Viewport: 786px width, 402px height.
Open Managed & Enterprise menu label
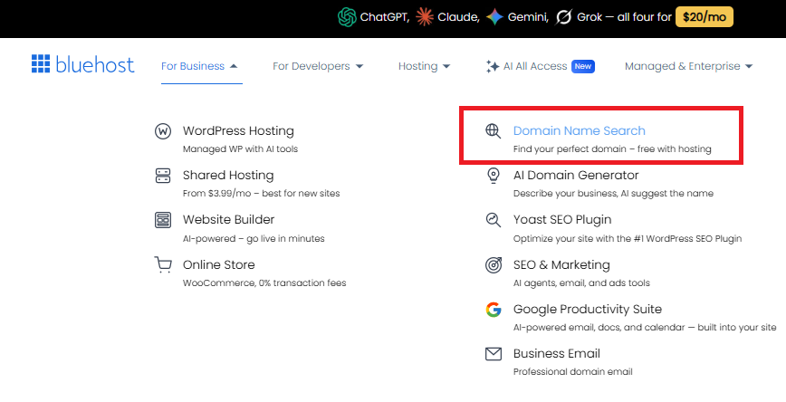(682, 66)
